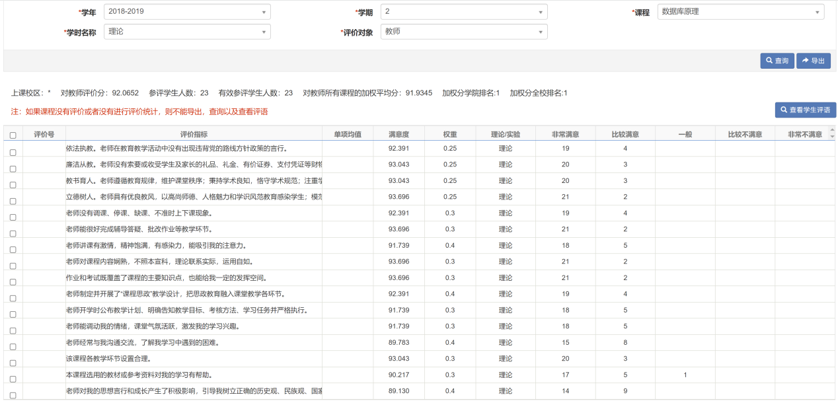
Task: Click the red note about 不能导出
Action: coord(139,112)
